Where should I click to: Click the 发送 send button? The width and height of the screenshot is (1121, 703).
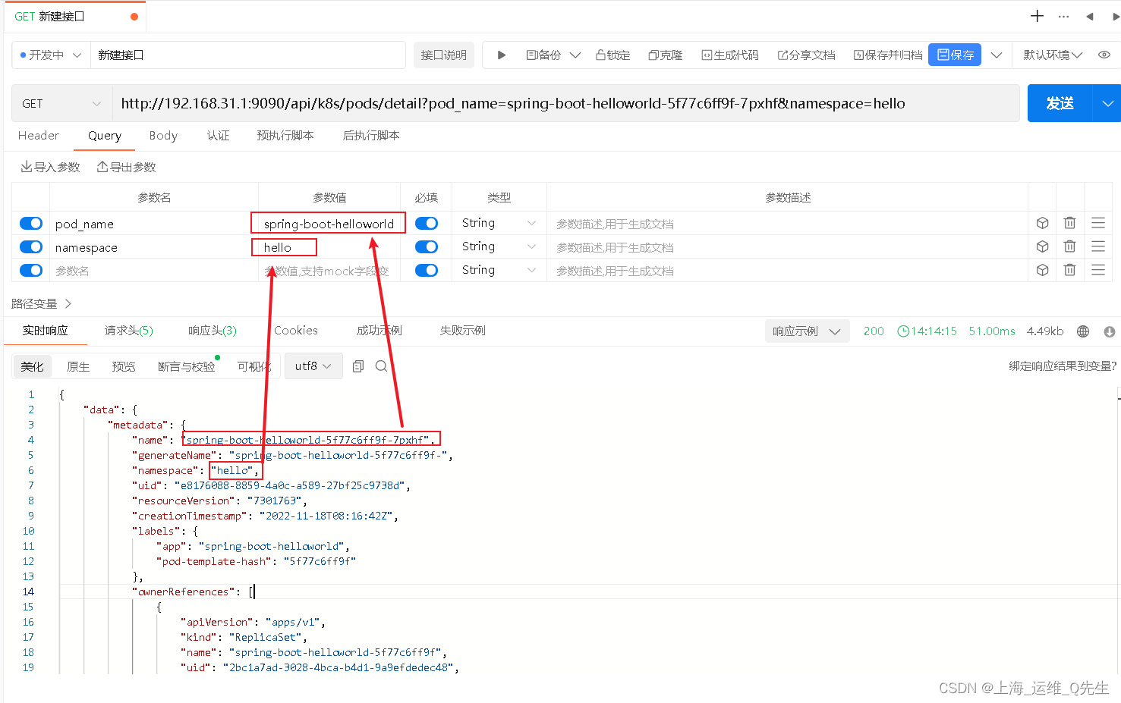[1060, 103]
